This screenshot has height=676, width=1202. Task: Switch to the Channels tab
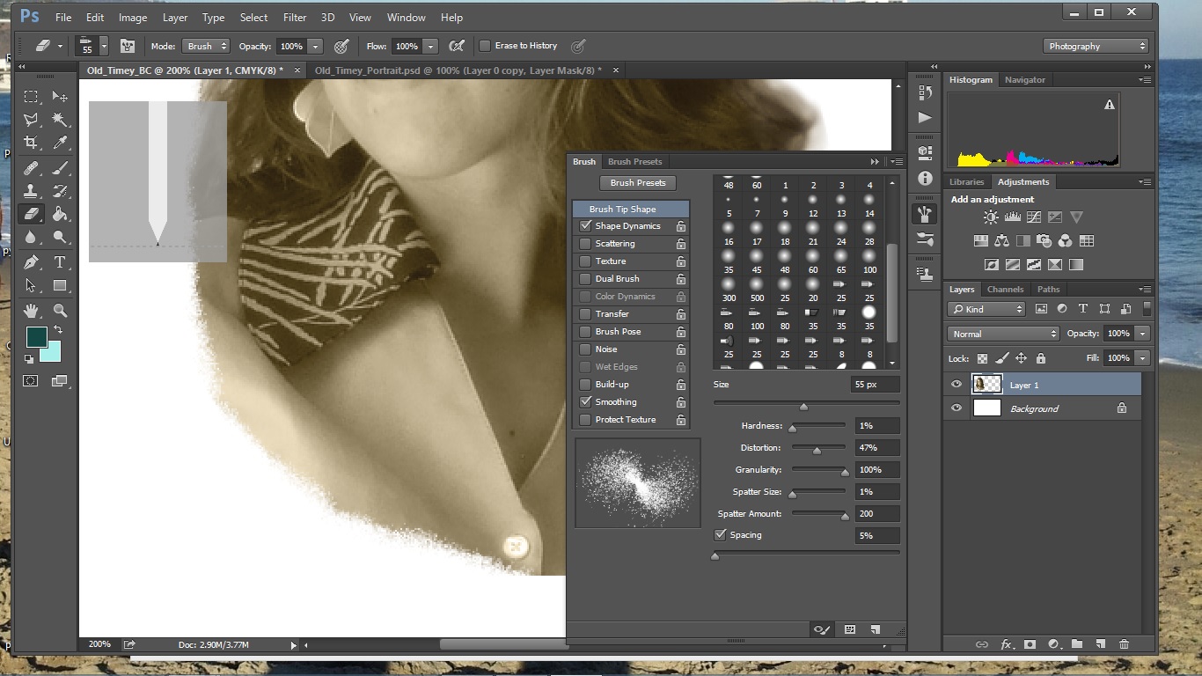pos(1006,289)
